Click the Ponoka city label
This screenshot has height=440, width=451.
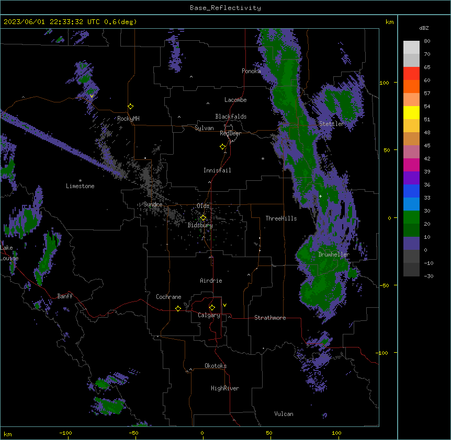(x=251, y=71)
